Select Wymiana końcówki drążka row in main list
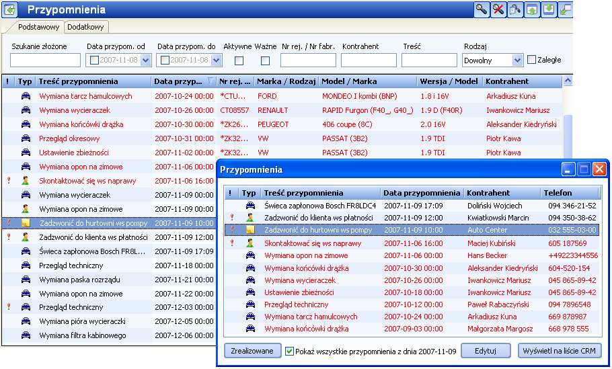Screen dimensions: 612x369 point(282,124)
